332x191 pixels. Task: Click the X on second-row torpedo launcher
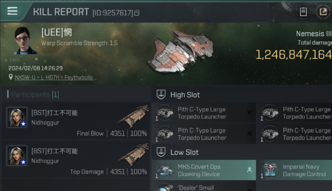click(x=250, y=134)
